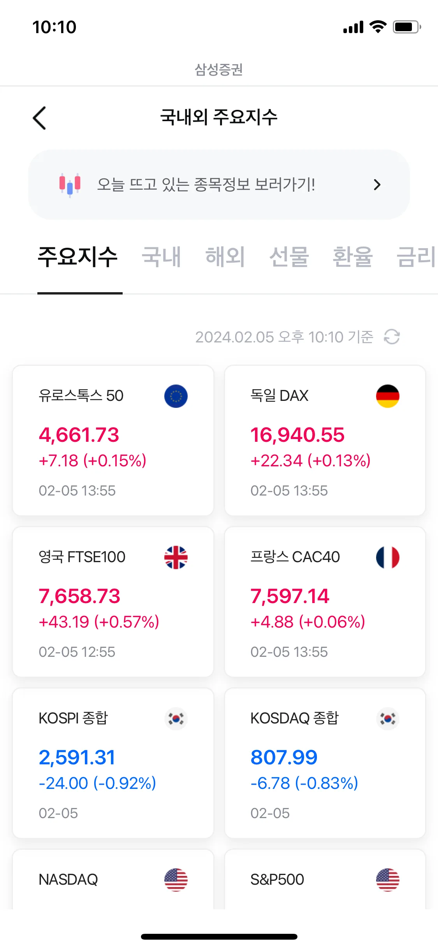
Task: Open the KOSDAQ 종합 index card
Action: tap(325, 763)
